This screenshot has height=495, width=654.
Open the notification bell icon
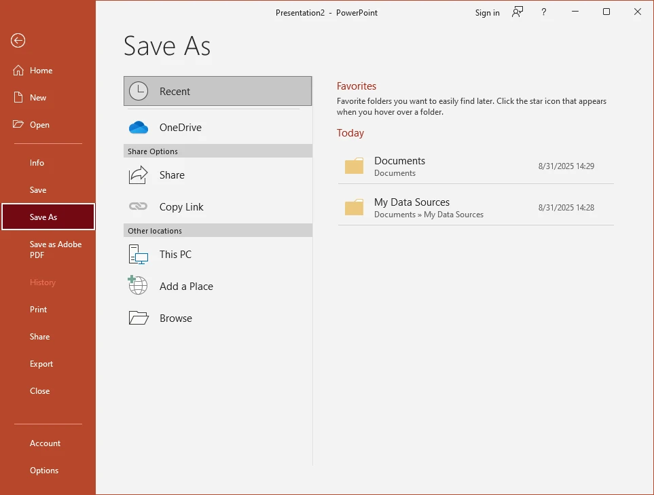pos(517,12)
